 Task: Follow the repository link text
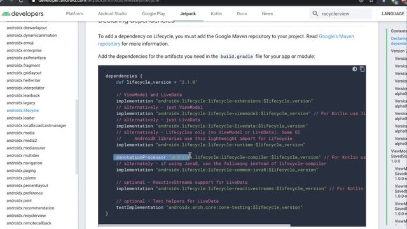[x=109, y=44]
